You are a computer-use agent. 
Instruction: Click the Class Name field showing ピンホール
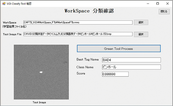click(131, 67)
